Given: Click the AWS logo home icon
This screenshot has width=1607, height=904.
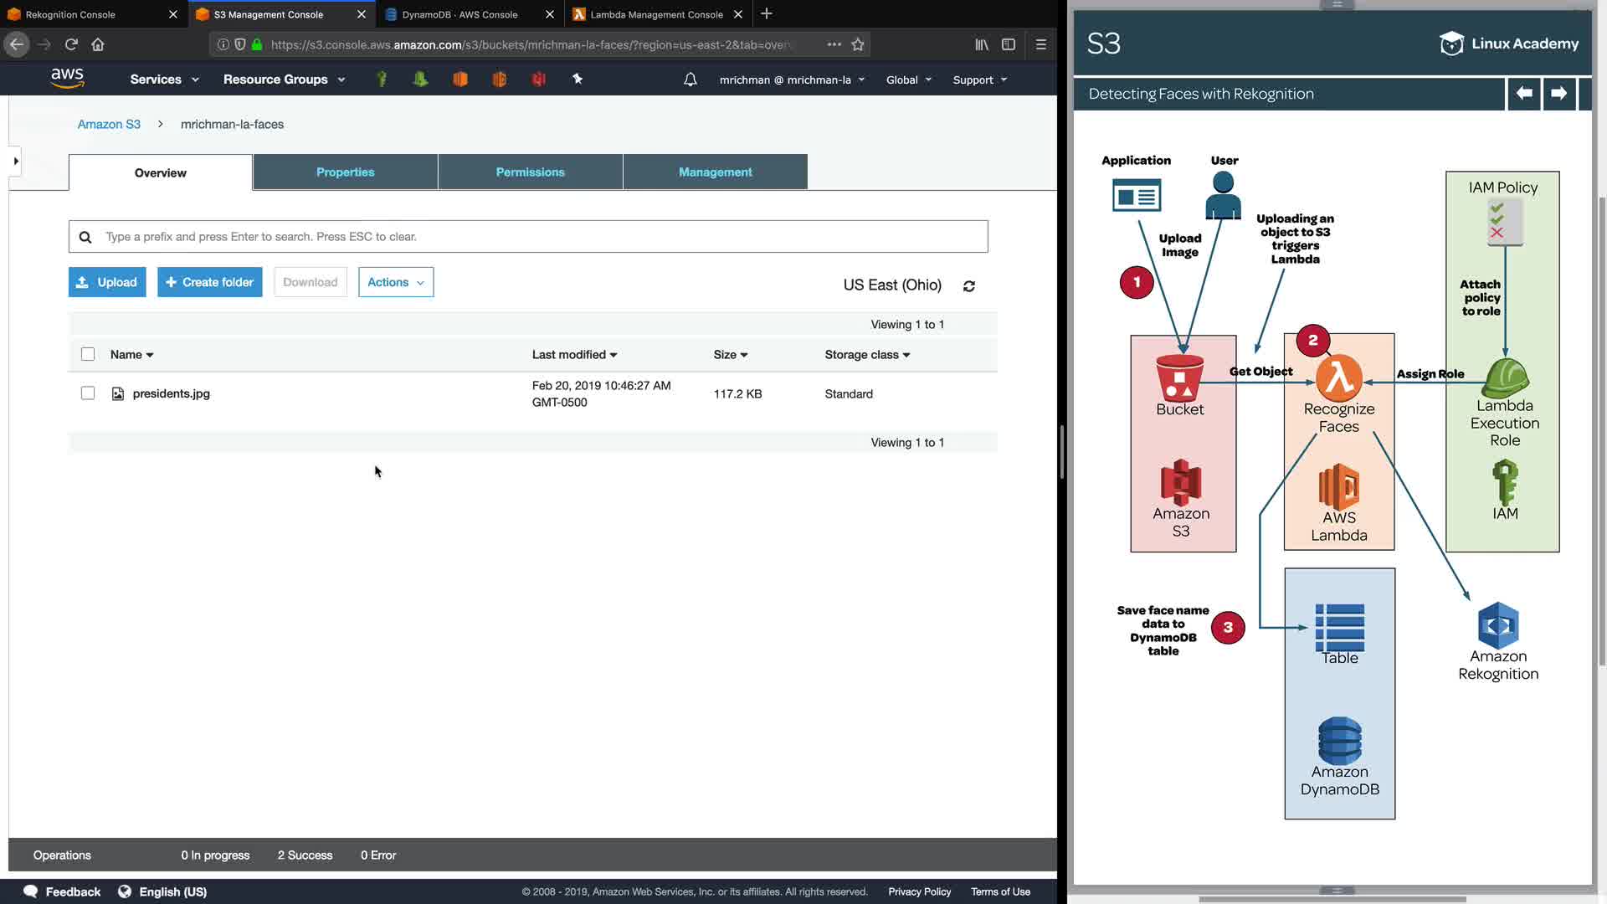Looking at the screenshot, I should tap(67, 79).
